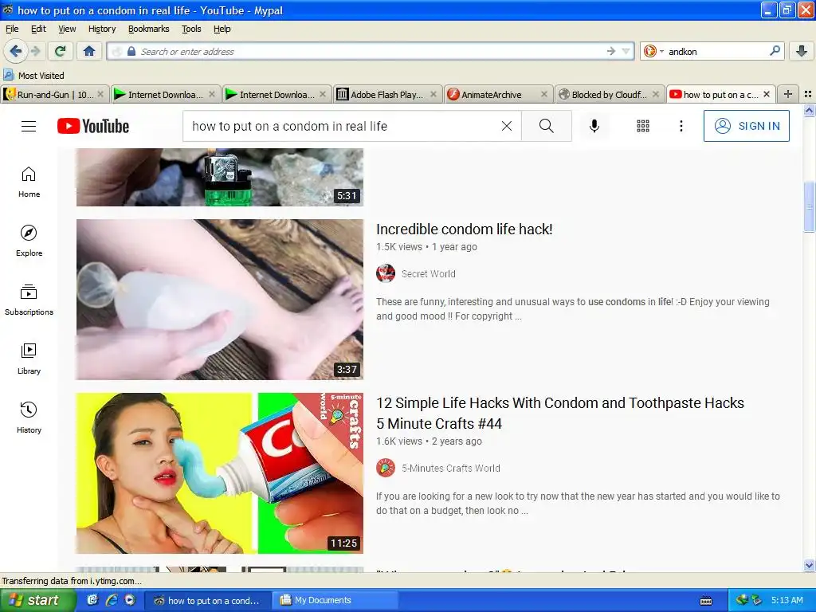The image size is (816, 612).
Task: Click the 3:37 video thumbnail
Action: pos(220,300)
